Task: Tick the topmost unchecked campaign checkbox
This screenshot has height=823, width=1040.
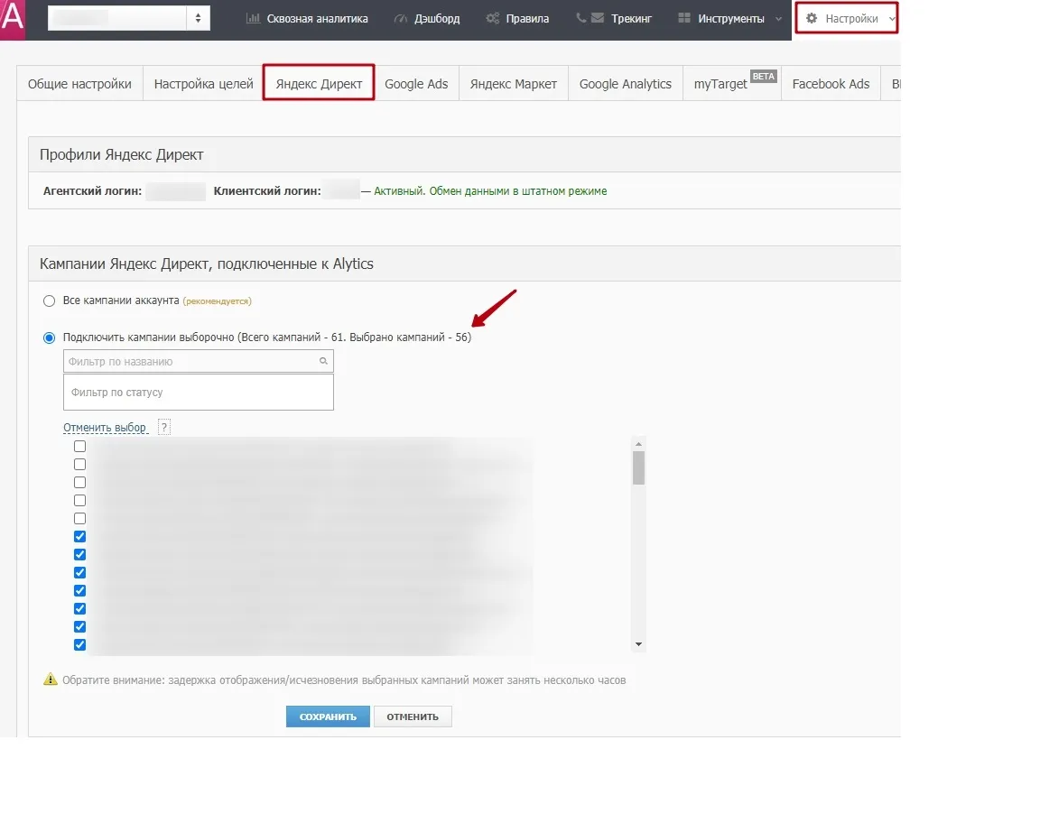Action: pos(79,447)
